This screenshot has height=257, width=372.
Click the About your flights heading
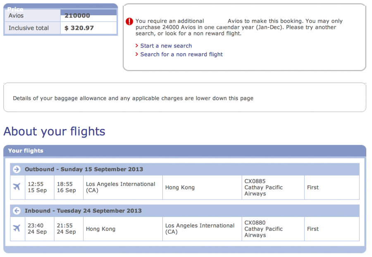click(55, 131)
